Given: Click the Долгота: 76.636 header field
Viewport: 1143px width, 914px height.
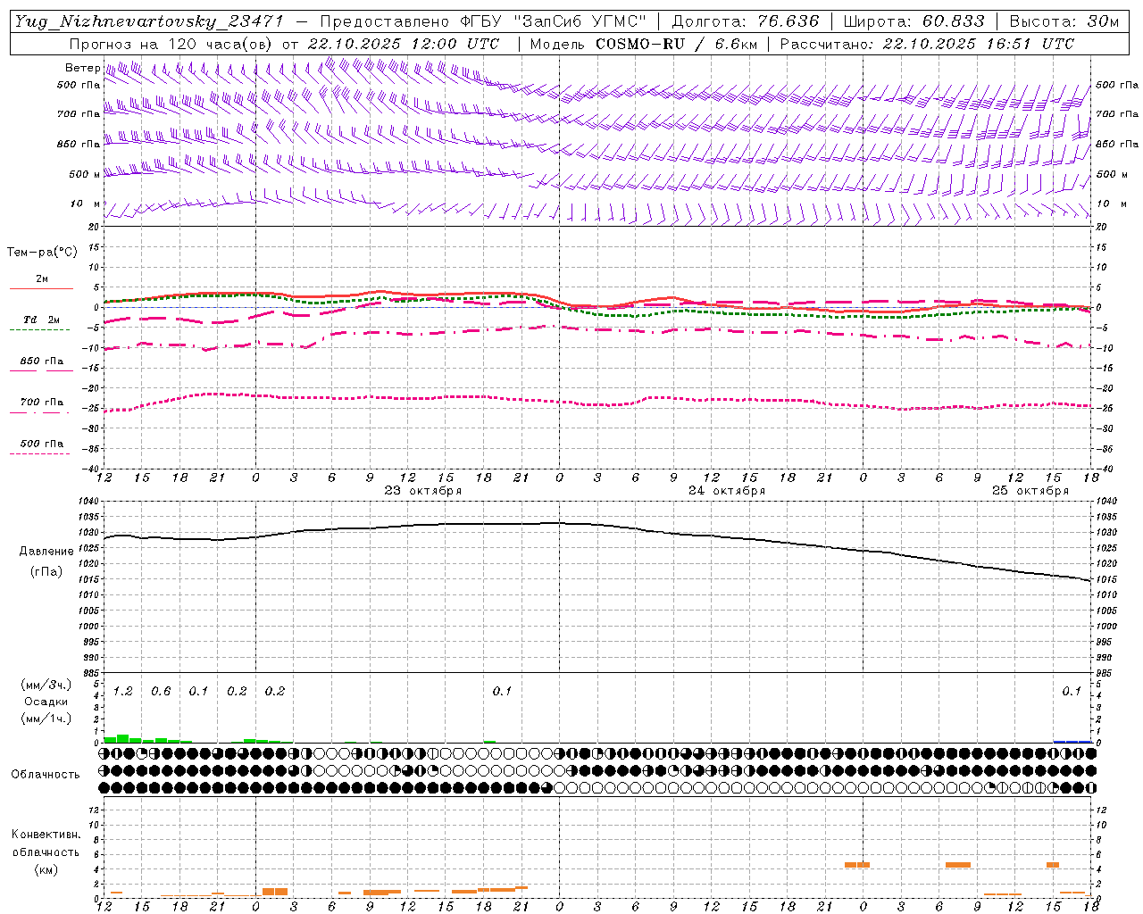Looking at the screenshot, I should [x=745, y=21].
